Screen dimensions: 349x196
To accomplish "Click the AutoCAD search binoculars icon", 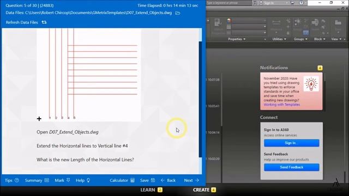I will 255,3.
